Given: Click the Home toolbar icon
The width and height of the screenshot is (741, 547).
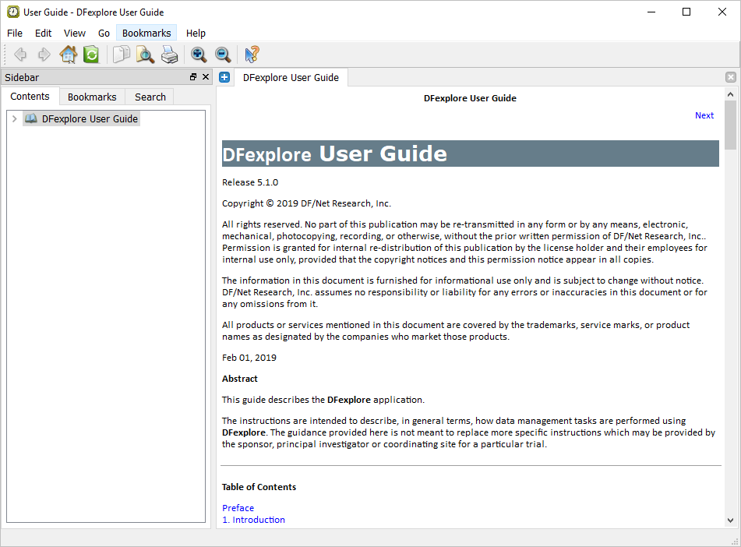Looking at the screenshot, I should click(x=68, y=55).
